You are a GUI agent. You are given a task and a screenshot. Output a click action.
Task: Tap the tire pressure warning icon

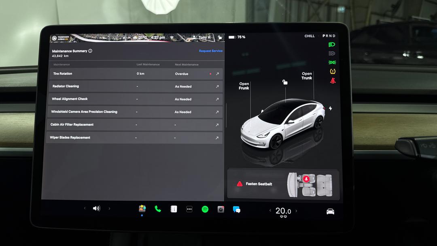[333, 71]
